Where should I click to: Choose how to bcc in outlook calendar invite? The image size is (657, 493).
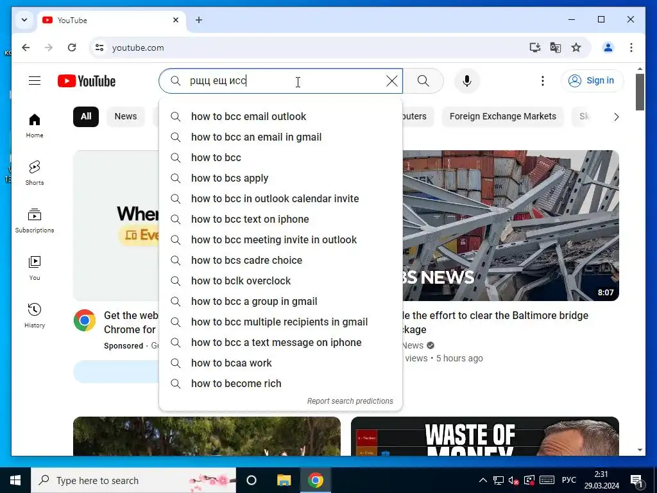click(x=281, y=199)
